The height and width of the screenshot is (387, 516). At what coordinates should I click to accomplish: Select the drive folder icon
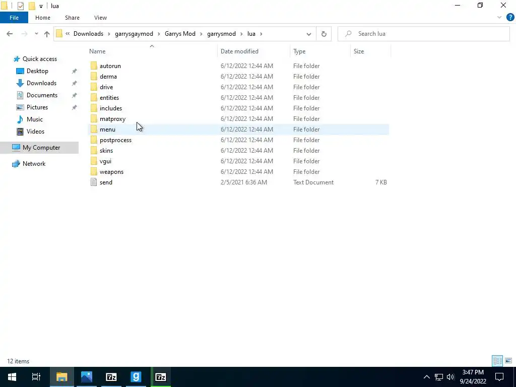pos(94,87)
